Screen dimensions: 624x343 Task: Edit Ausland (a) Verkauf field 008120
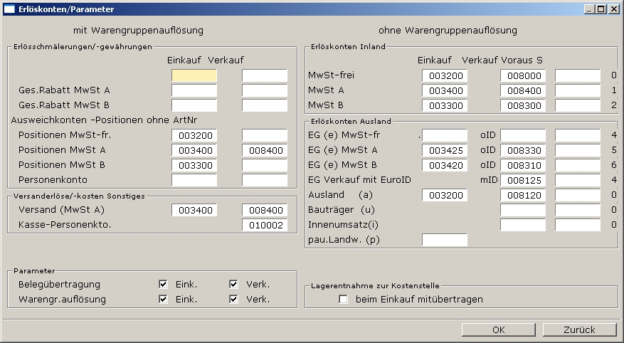tap(523, 195)
